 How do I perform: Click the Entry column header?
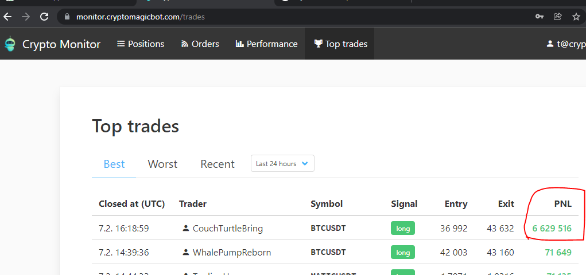point(456,204)
